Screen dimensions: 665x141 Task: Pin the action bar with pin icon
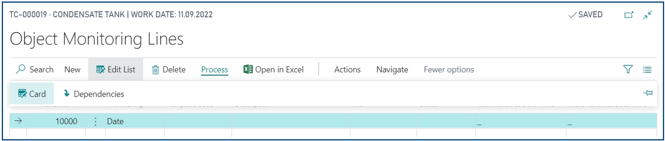coord(648,93)
